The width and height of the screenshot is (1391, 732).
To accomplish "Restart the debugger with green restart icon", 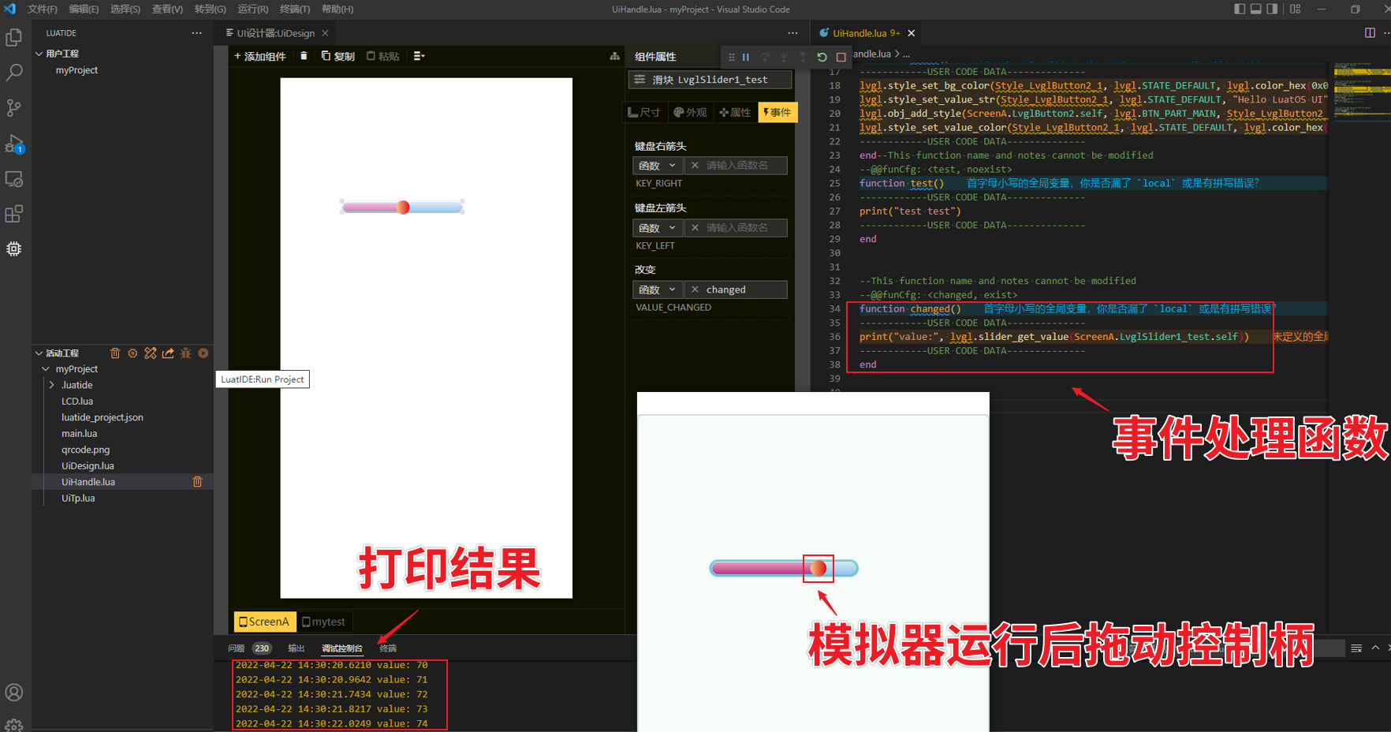I will [821, 57].
